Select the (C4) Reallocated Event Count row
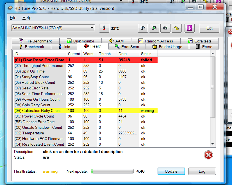Screen dimensions: 232x185 click(x=86, y=144)
